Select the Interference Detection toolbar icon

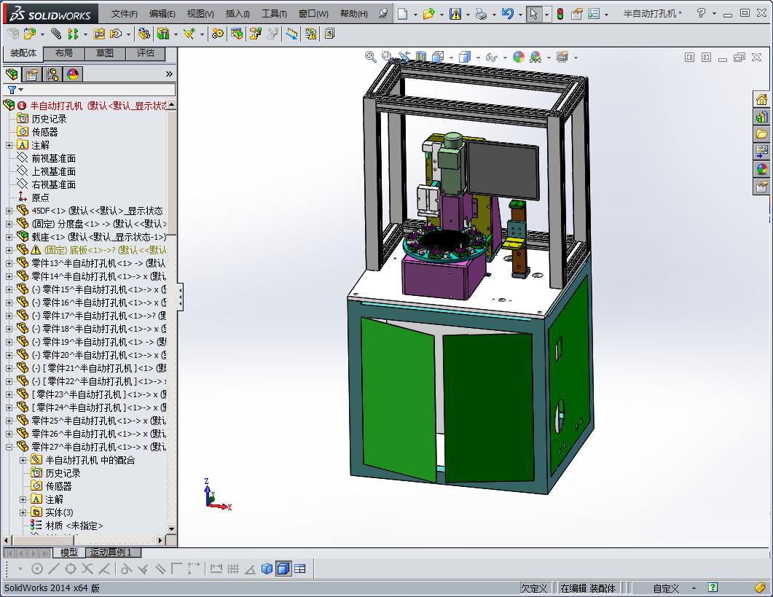click(310, 34)
